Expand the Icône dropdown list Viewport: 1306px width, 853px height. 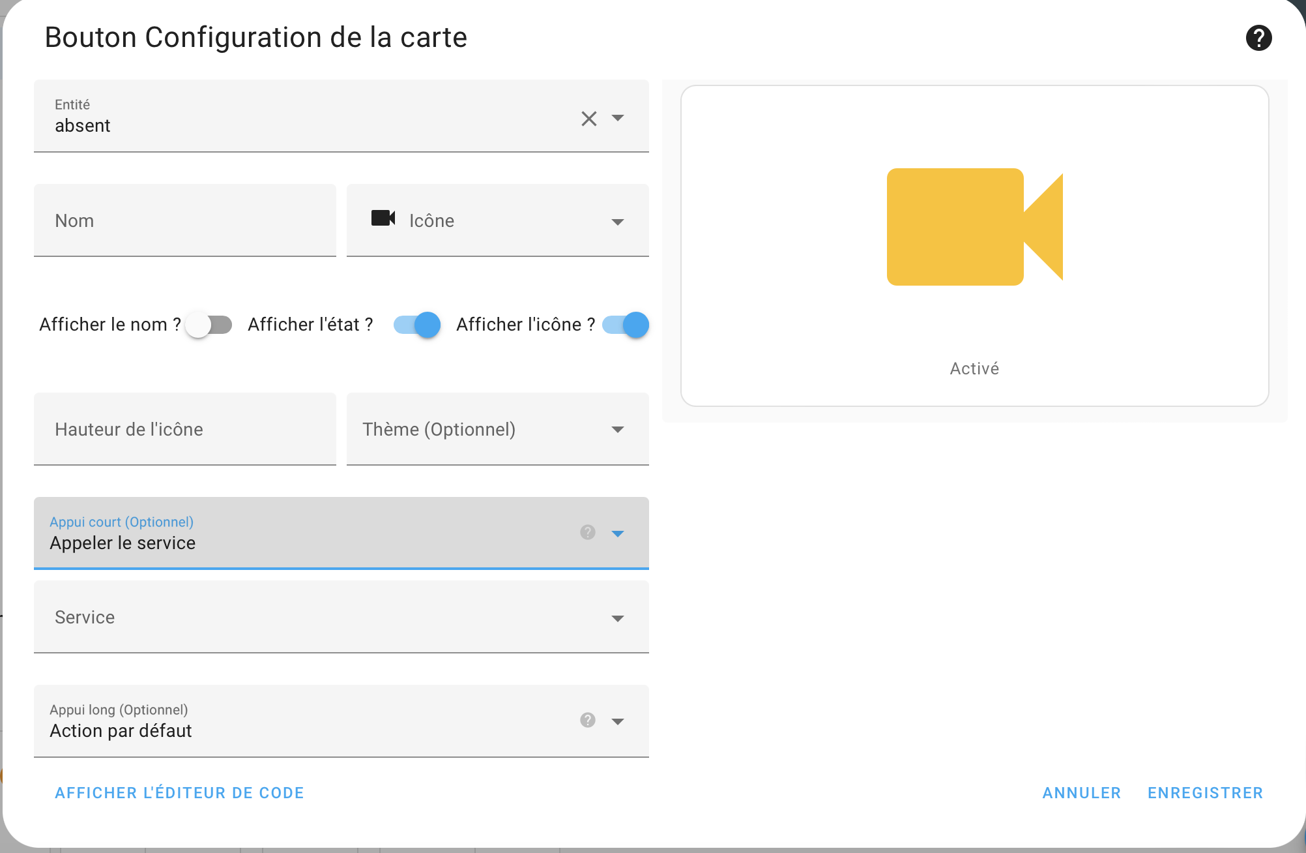[618, 222]
